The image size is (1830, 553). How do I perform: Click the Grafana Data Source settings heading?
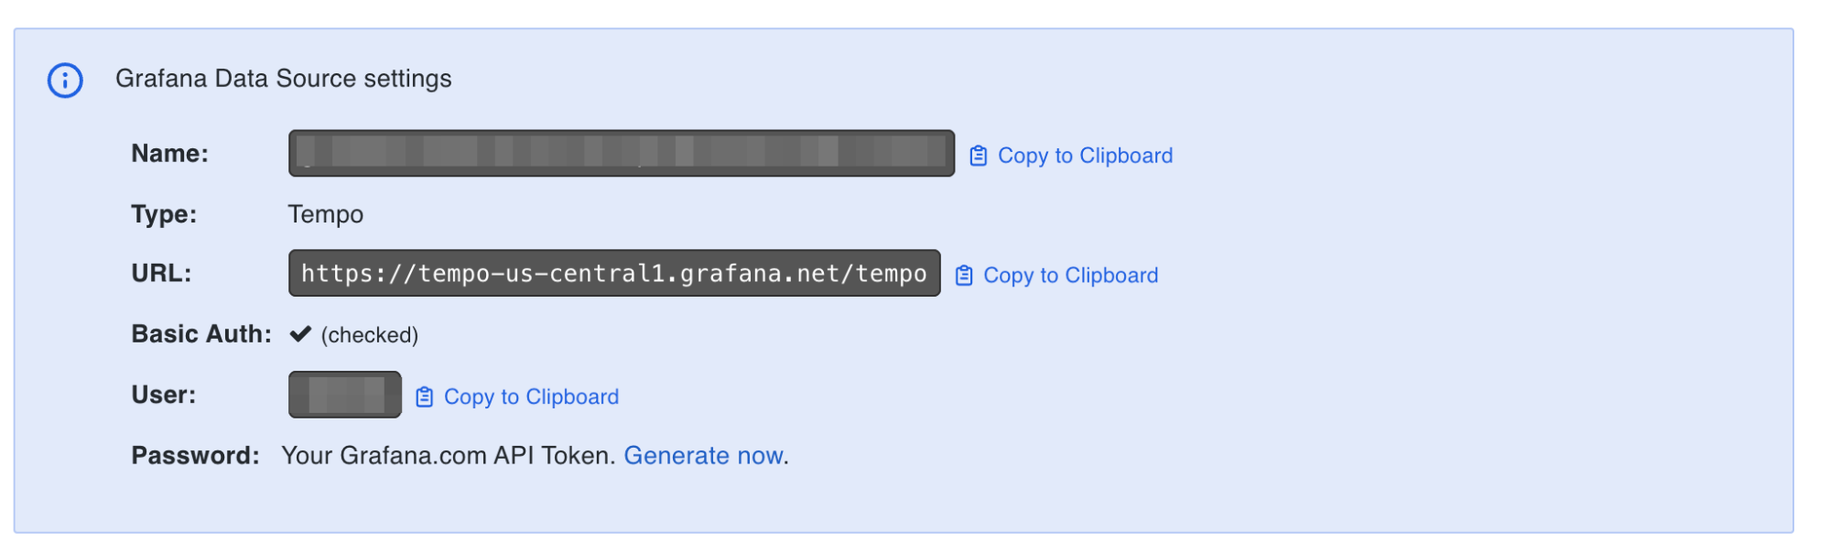283,79
